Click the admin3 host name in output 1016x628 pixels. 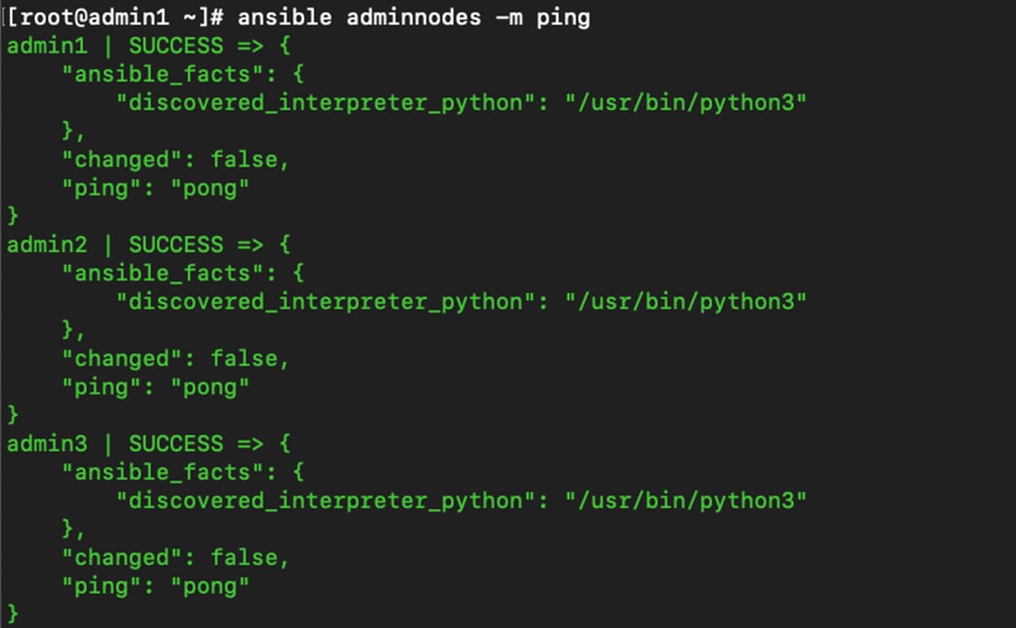tap(47, 443)
